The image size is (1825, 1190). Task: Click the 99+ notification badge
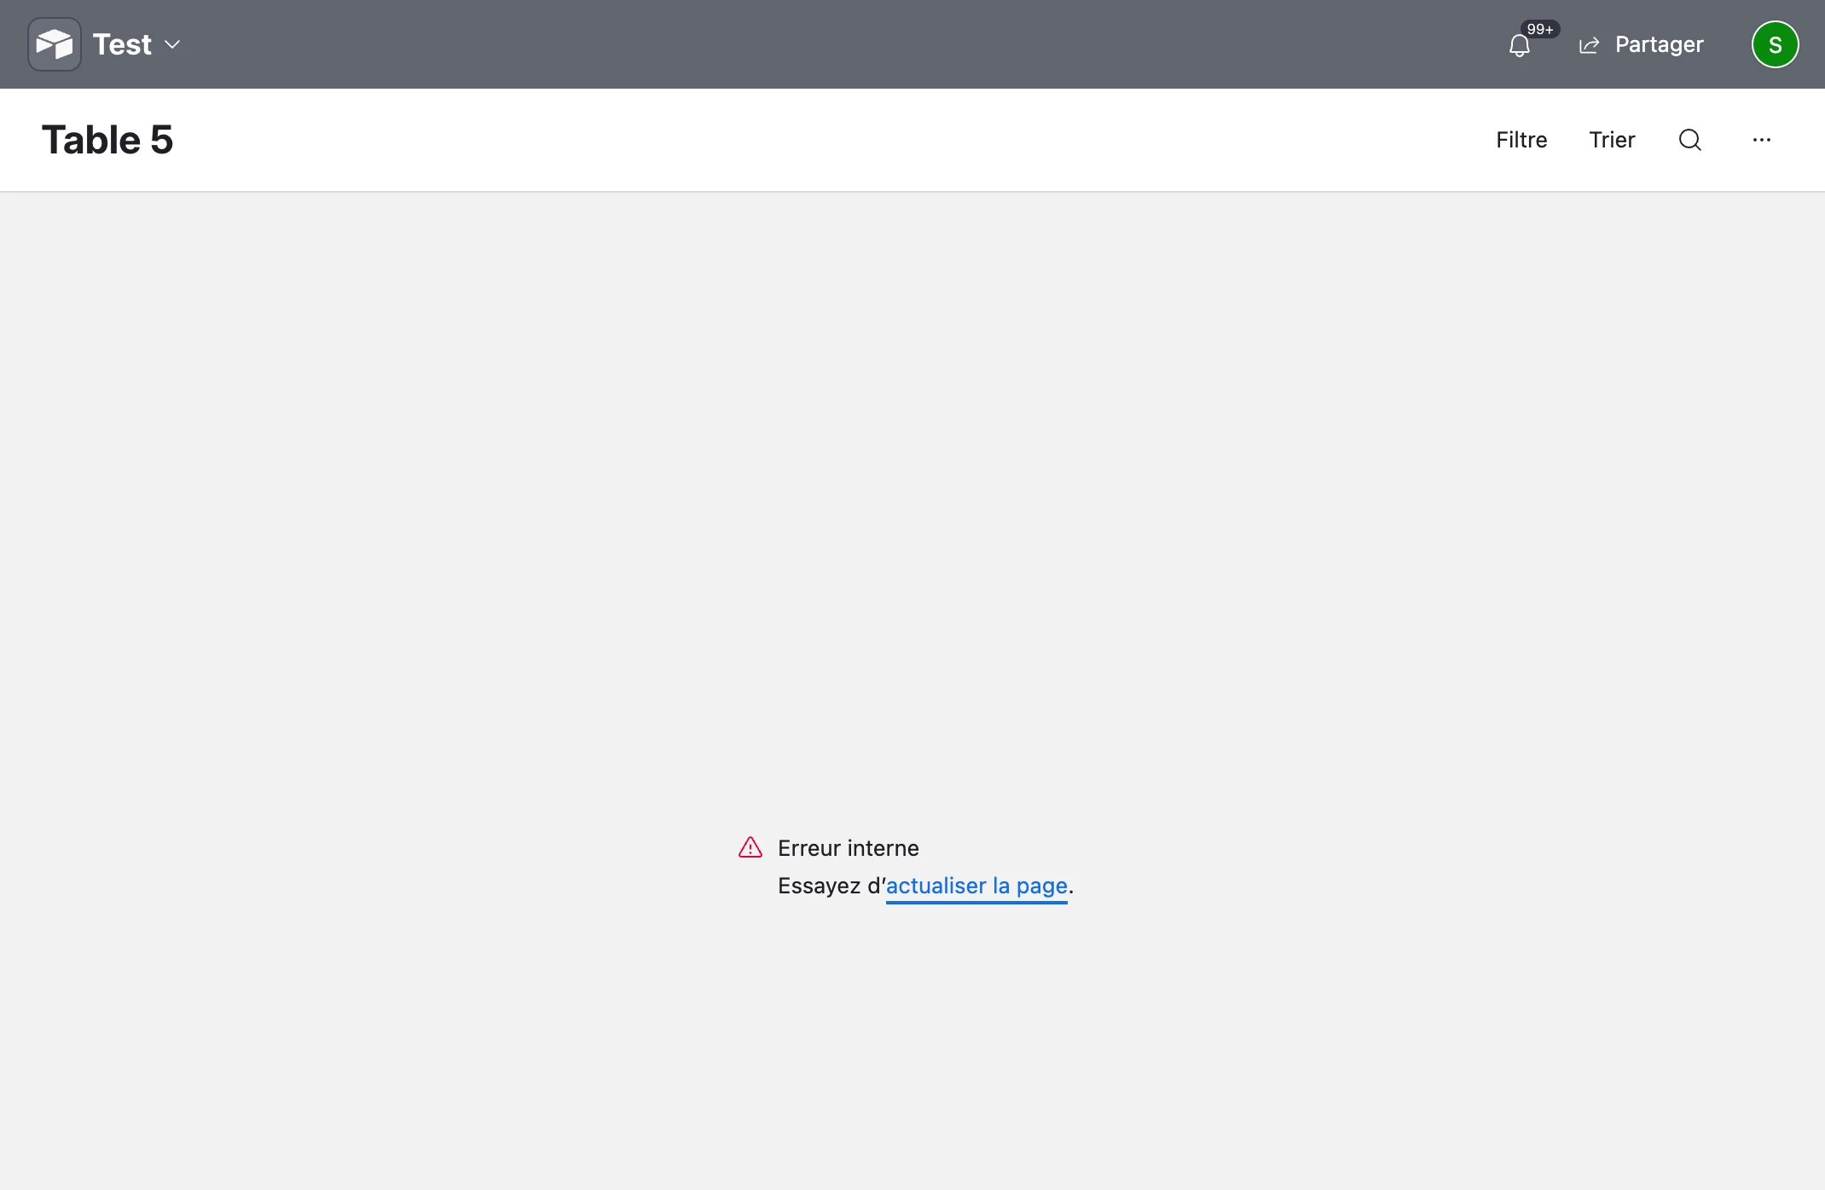coord(1539,29)
